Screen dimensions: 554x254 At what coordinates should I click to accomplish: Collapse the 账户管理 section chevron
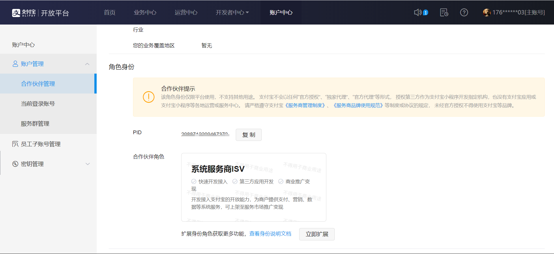pyautogui.click(x=87, y=64)
